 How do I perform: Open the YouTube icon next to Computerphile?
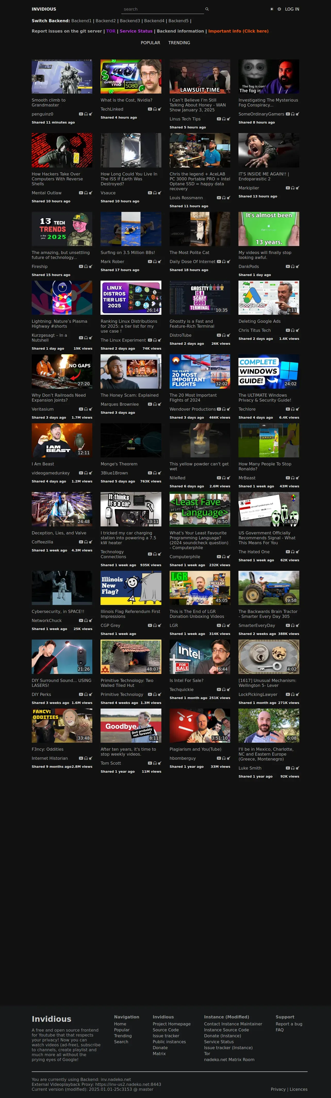tap(219, 557)
